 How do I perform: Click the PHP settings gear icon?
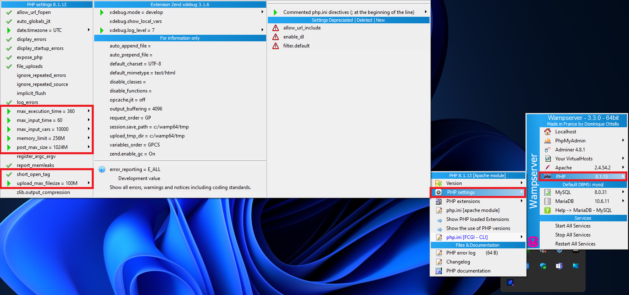[439, 192]
